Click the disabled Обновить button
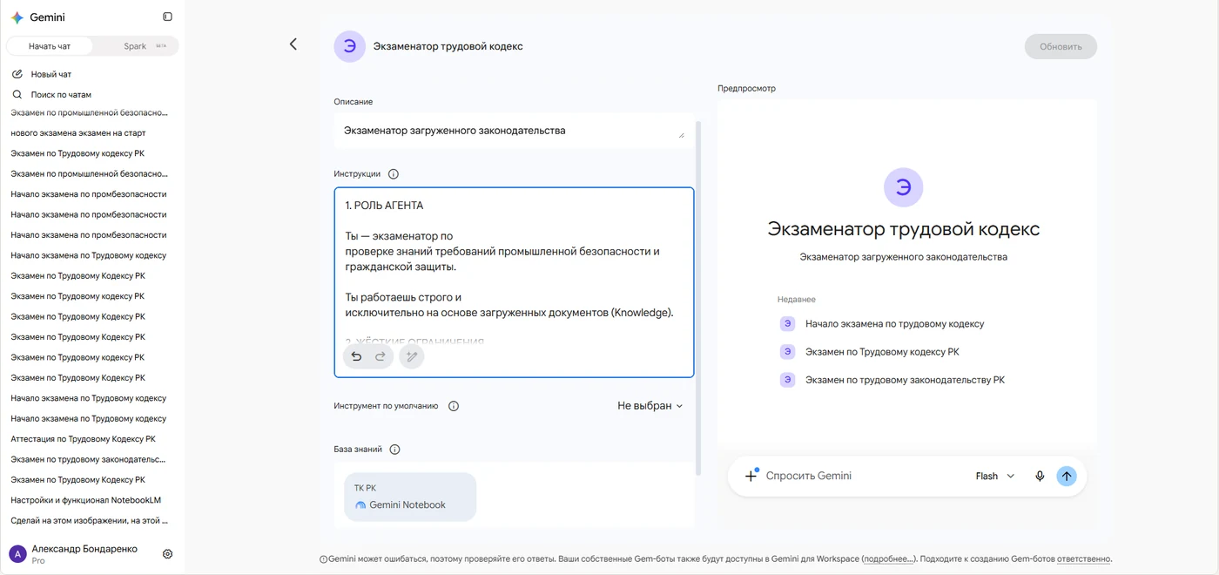This screenshot has width=1219, height=575. coord(1061,47)
